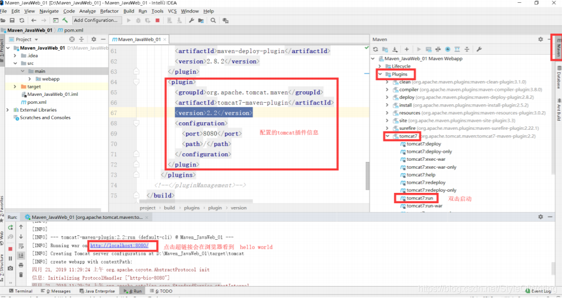Click fold marker on line 64

point(136,82)
